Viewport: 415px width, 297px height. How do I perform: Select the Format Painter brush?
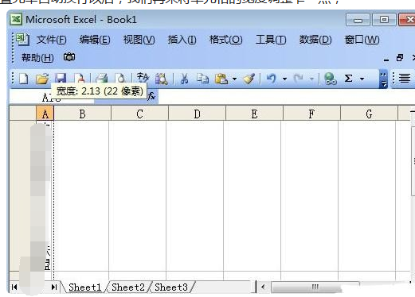pos(249,79)
